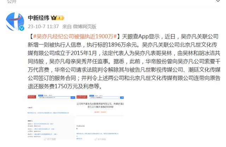Click red logo in right thumbnail

tap(82, 97)
